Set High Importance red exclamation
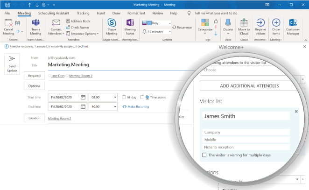 click(x=216, y=27)
